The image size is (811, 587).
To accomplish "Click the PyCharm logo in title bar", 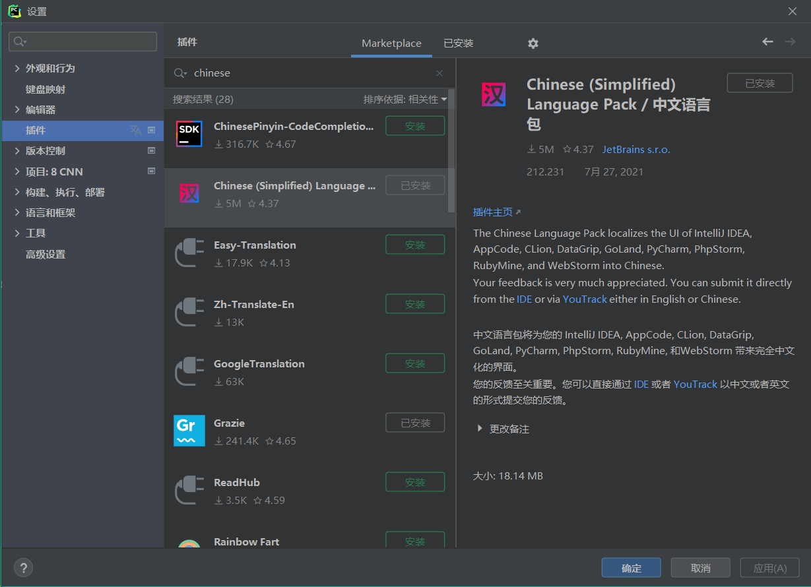I will [x=14, y=11].
